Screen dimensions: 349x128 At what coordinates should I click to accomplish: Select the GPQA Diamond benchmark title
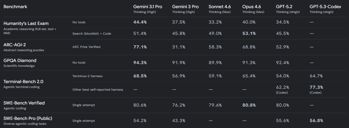coord(20,60)
